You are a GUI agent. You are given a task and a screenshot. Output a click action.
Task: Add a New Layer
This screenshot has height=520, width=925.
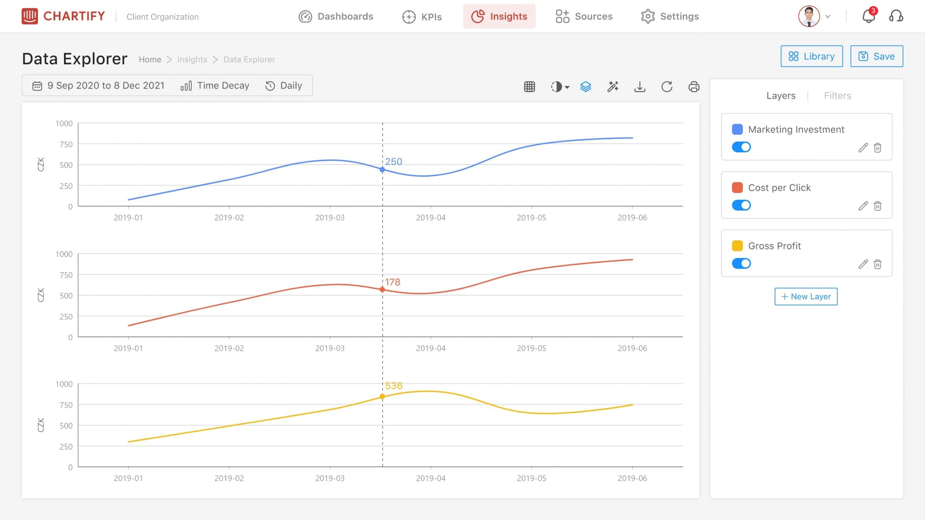[806, 296]
